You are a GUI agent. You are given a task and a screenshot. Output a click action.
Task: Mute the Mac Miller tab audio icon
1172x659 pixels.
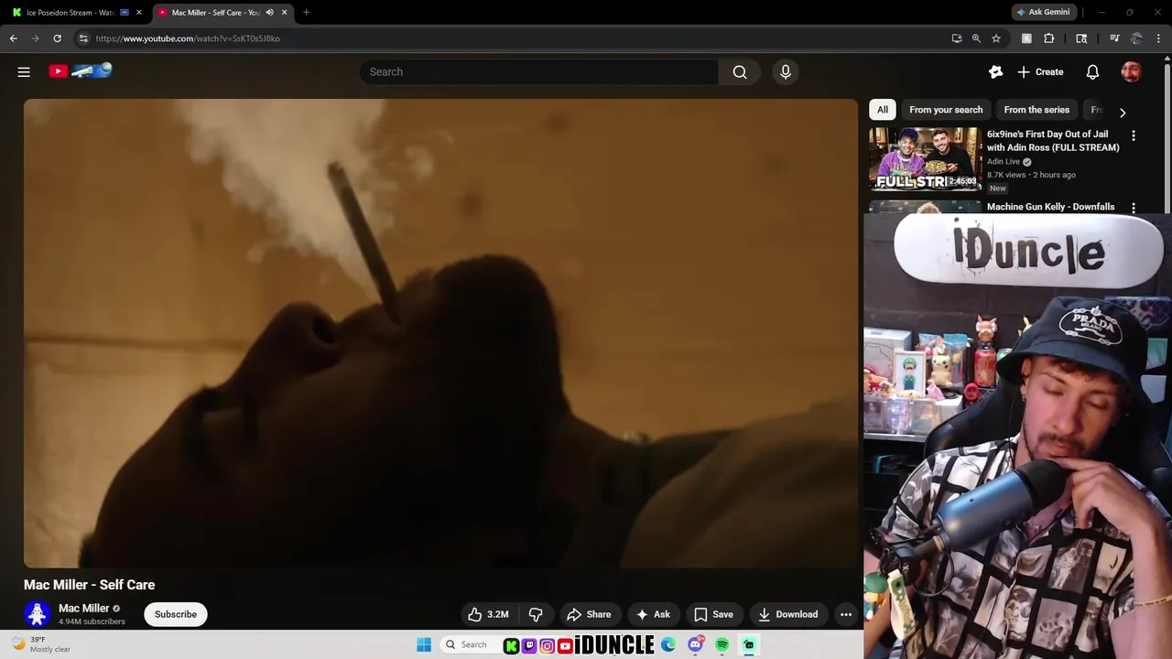point(269,13)
